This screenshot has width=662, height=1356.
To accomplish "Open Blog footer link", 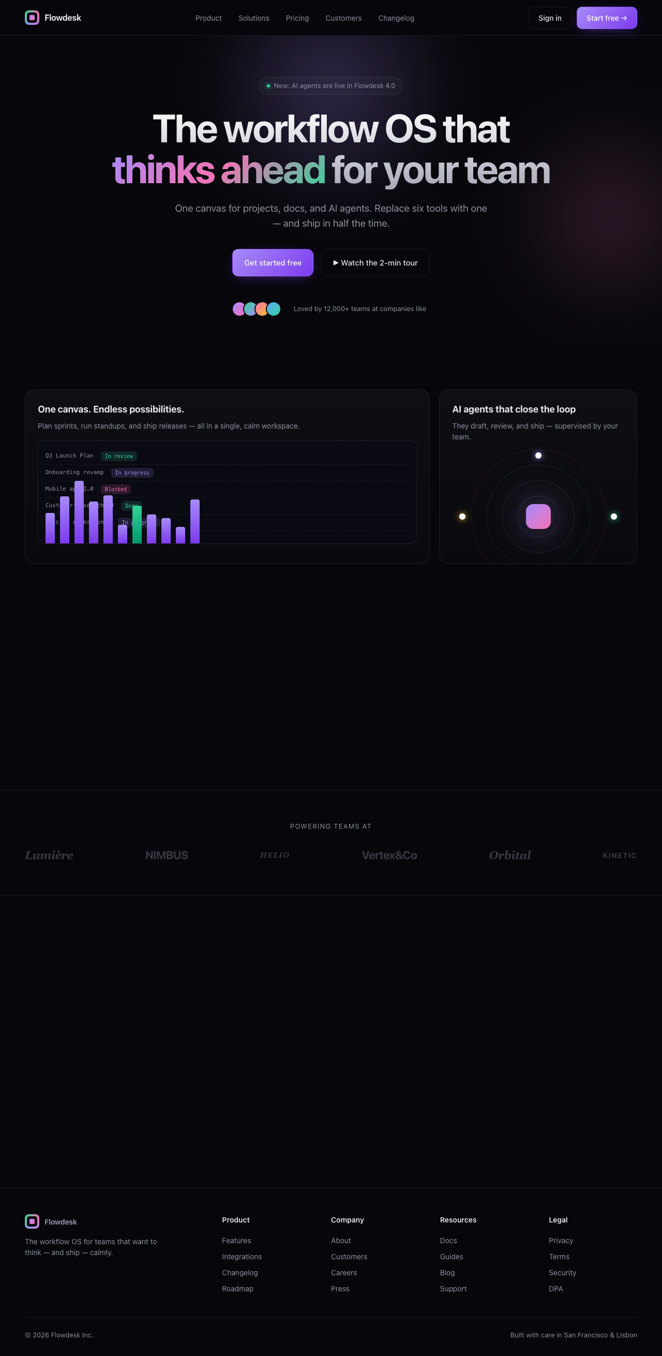I will click(x=447, y=1273).
